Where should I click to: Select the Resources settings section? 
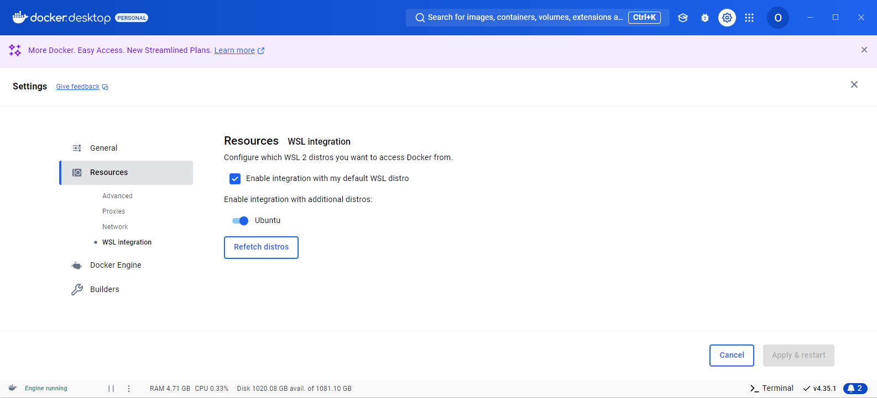(x=127, y=173)
